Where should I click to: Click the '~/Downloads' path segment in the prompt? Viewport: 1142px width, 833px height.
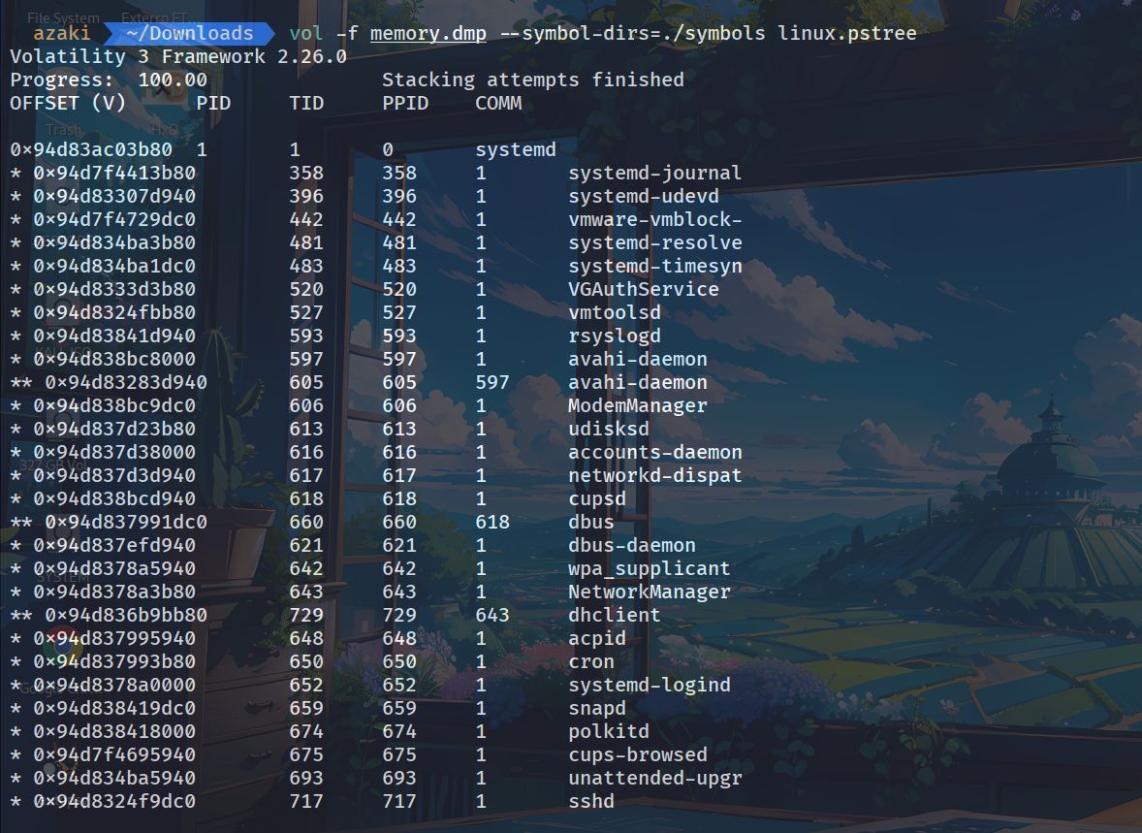[190, 34]
